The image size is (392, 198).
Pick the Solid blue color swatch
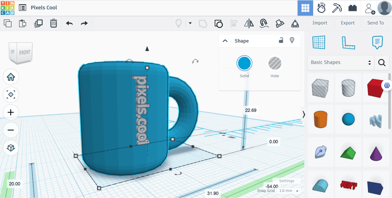point(244,63)
